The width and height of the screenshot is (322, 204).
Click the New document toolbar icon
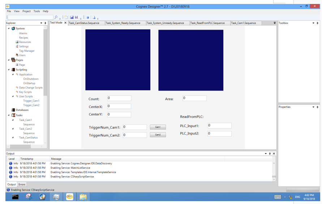point(66,17)
